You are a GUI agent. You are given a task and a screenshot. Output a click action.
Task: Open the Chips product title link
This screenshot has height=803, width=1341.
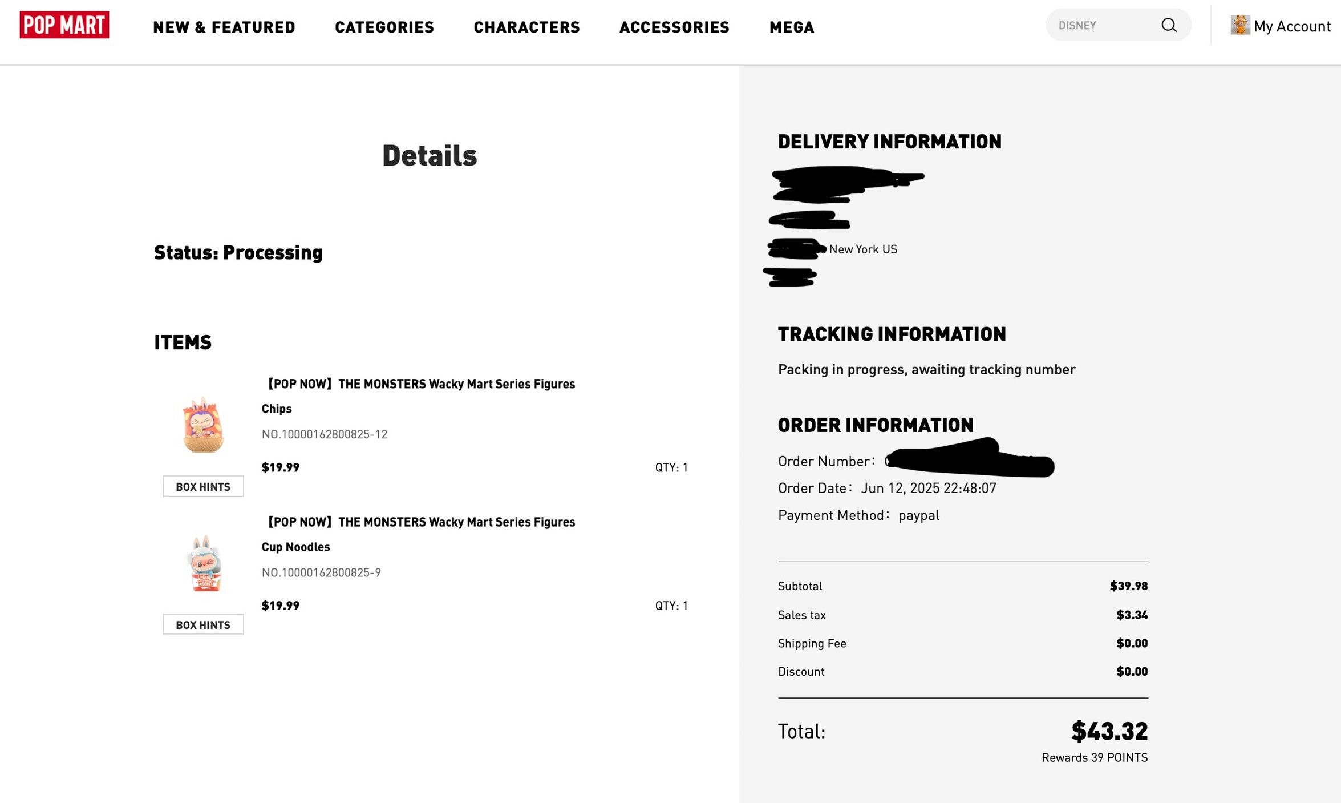click(421, 384)
